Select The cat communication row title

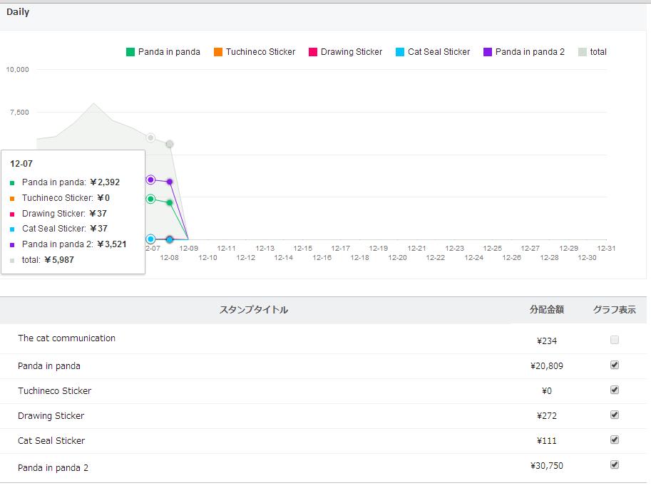pos(66,338)
